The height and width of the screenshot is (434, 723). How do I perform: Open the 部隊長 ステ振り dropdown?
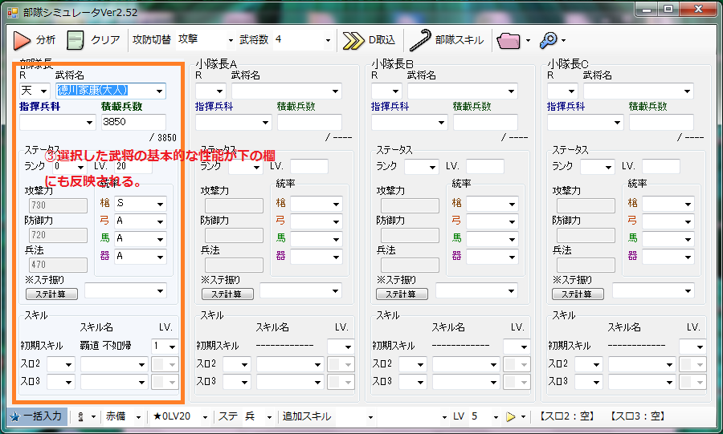click(160, 291)
